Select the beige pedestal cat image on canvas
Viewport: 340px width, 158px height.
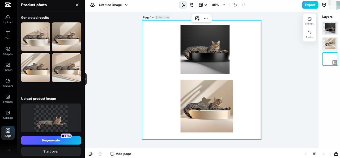(207, 106)
